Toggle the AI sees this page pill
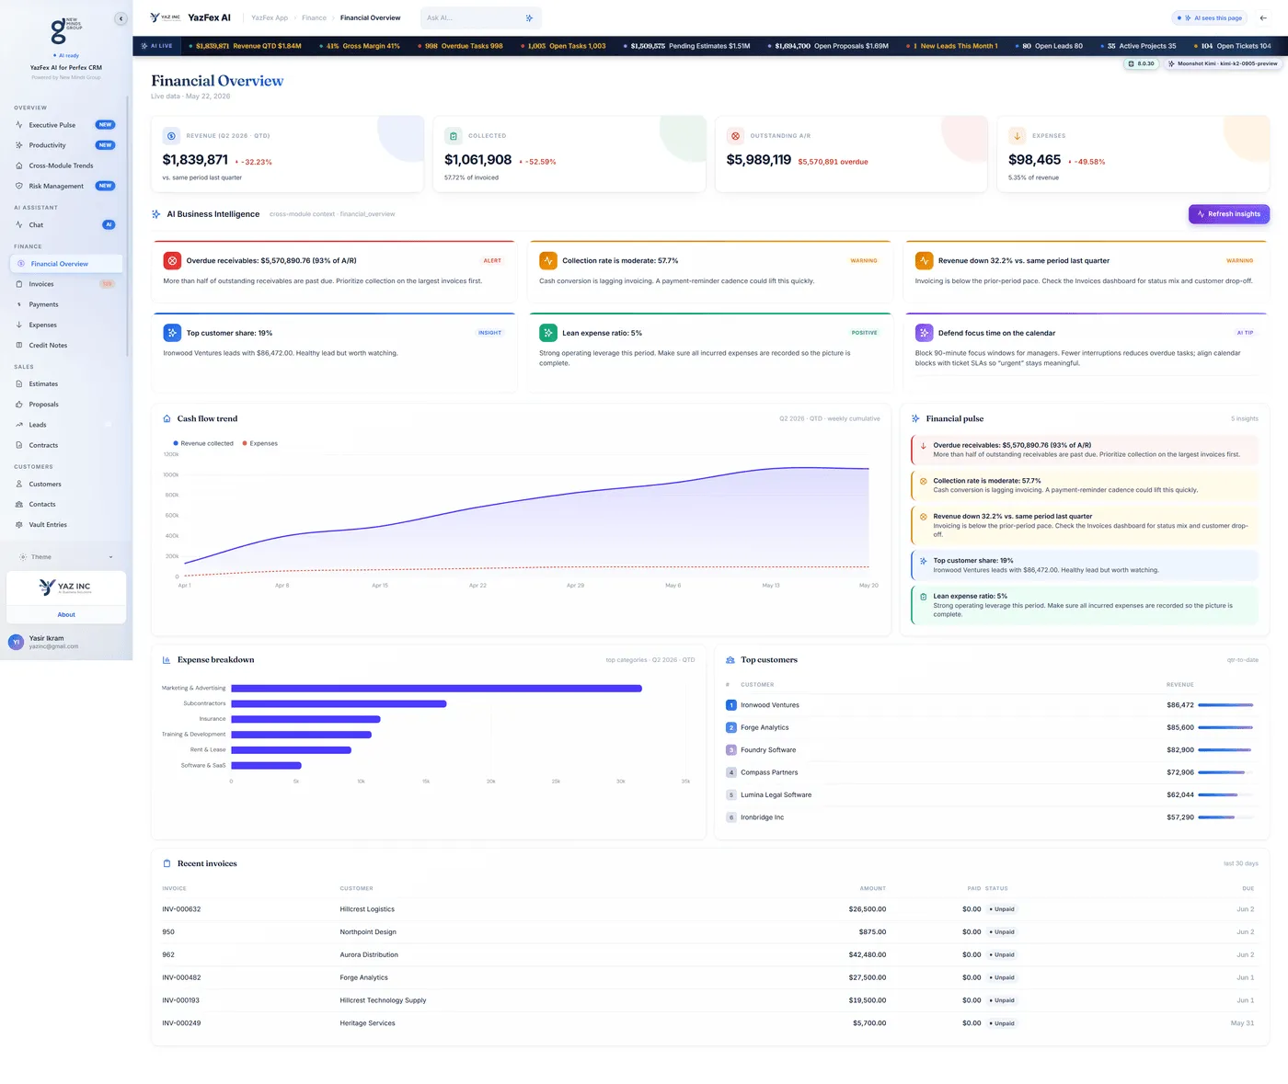Viewport: 1288px width, 1084px height. 1209,18
